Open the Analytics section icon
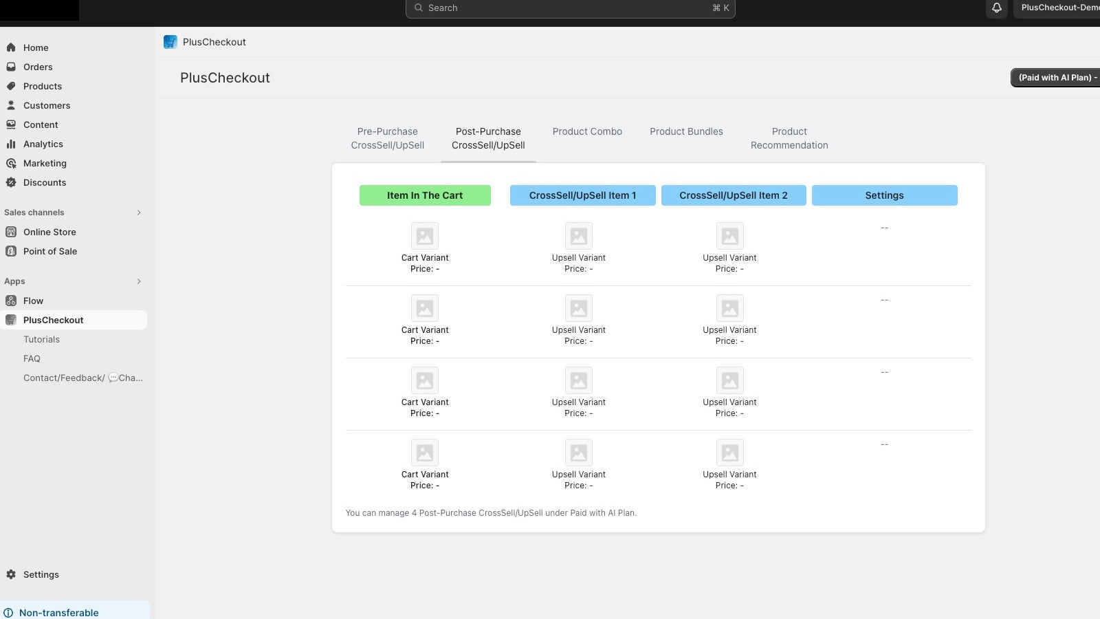This screenshot has width=1100, height=619. tap(11, 144)
